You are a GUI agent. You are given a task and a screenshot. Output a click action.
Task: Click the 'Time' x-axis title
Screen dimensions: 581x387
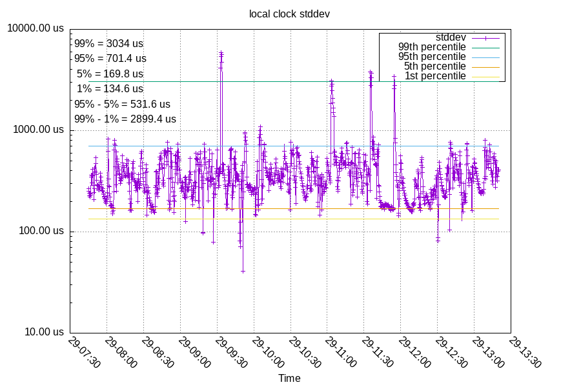click(x=289, y=379)
